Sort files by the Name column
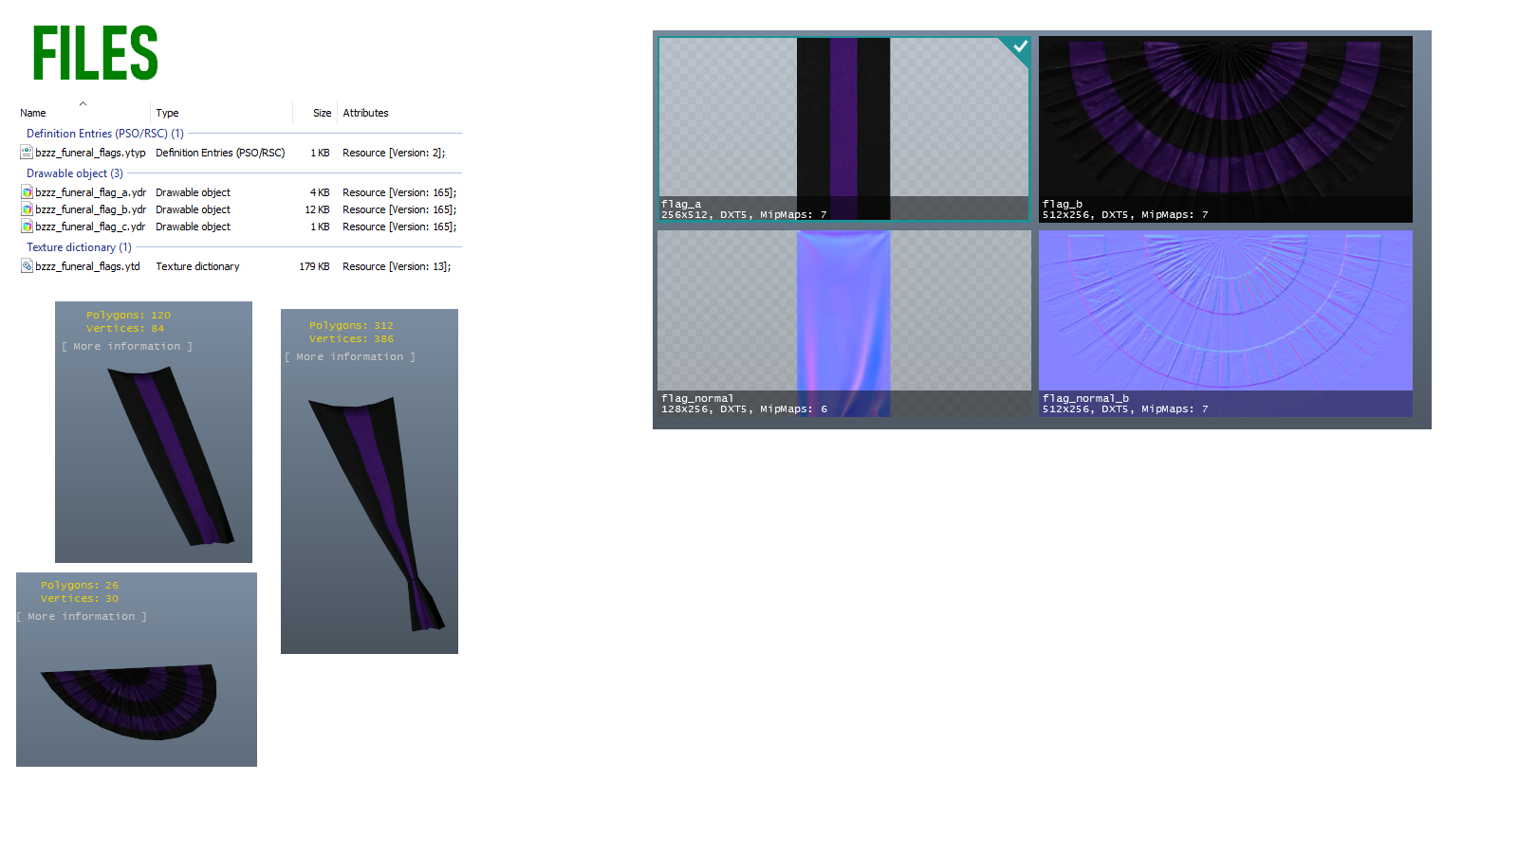 point(33,113)
